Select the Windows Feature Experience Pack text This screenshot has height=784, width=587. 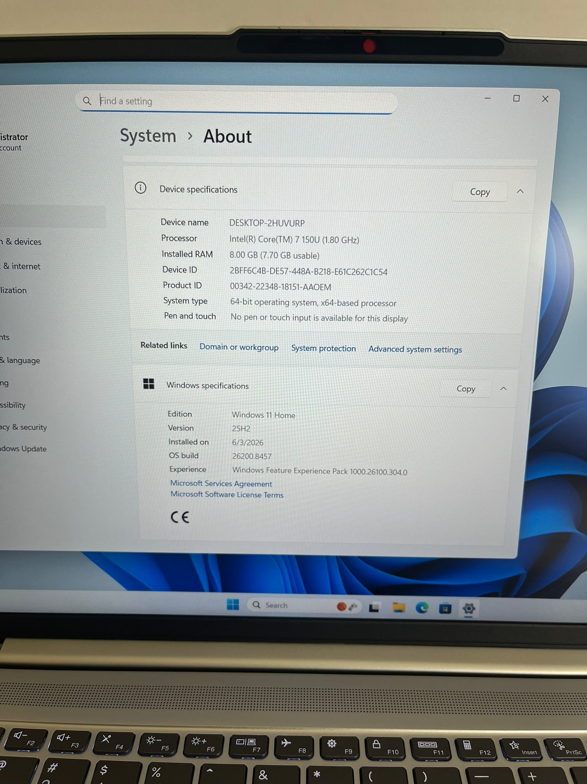(x=320, y=471)
